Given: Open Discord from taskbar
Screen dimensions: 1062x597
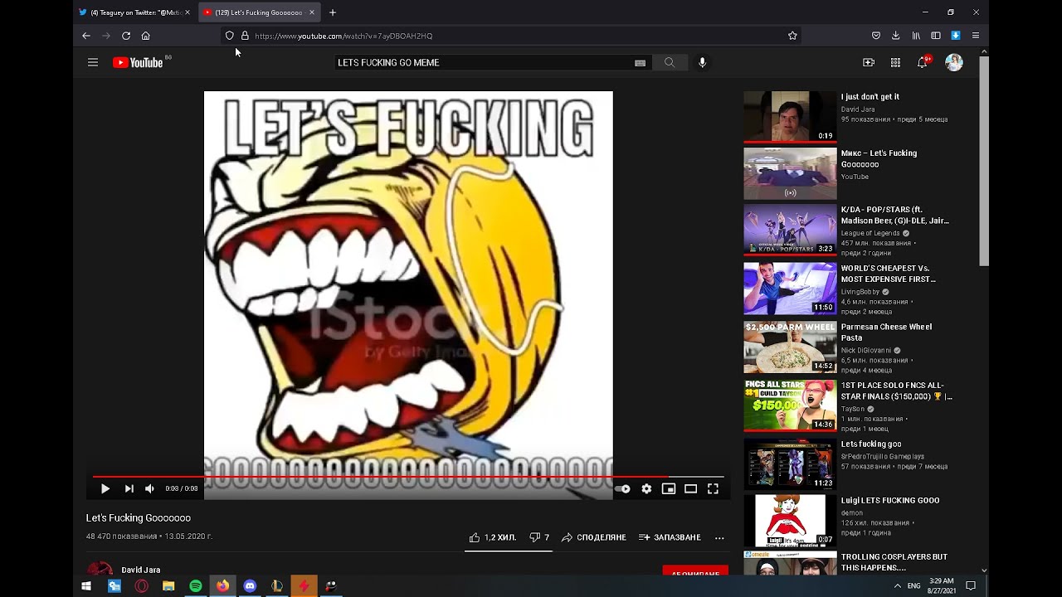Looking at the screenshot, I should [x=250, y=585].
